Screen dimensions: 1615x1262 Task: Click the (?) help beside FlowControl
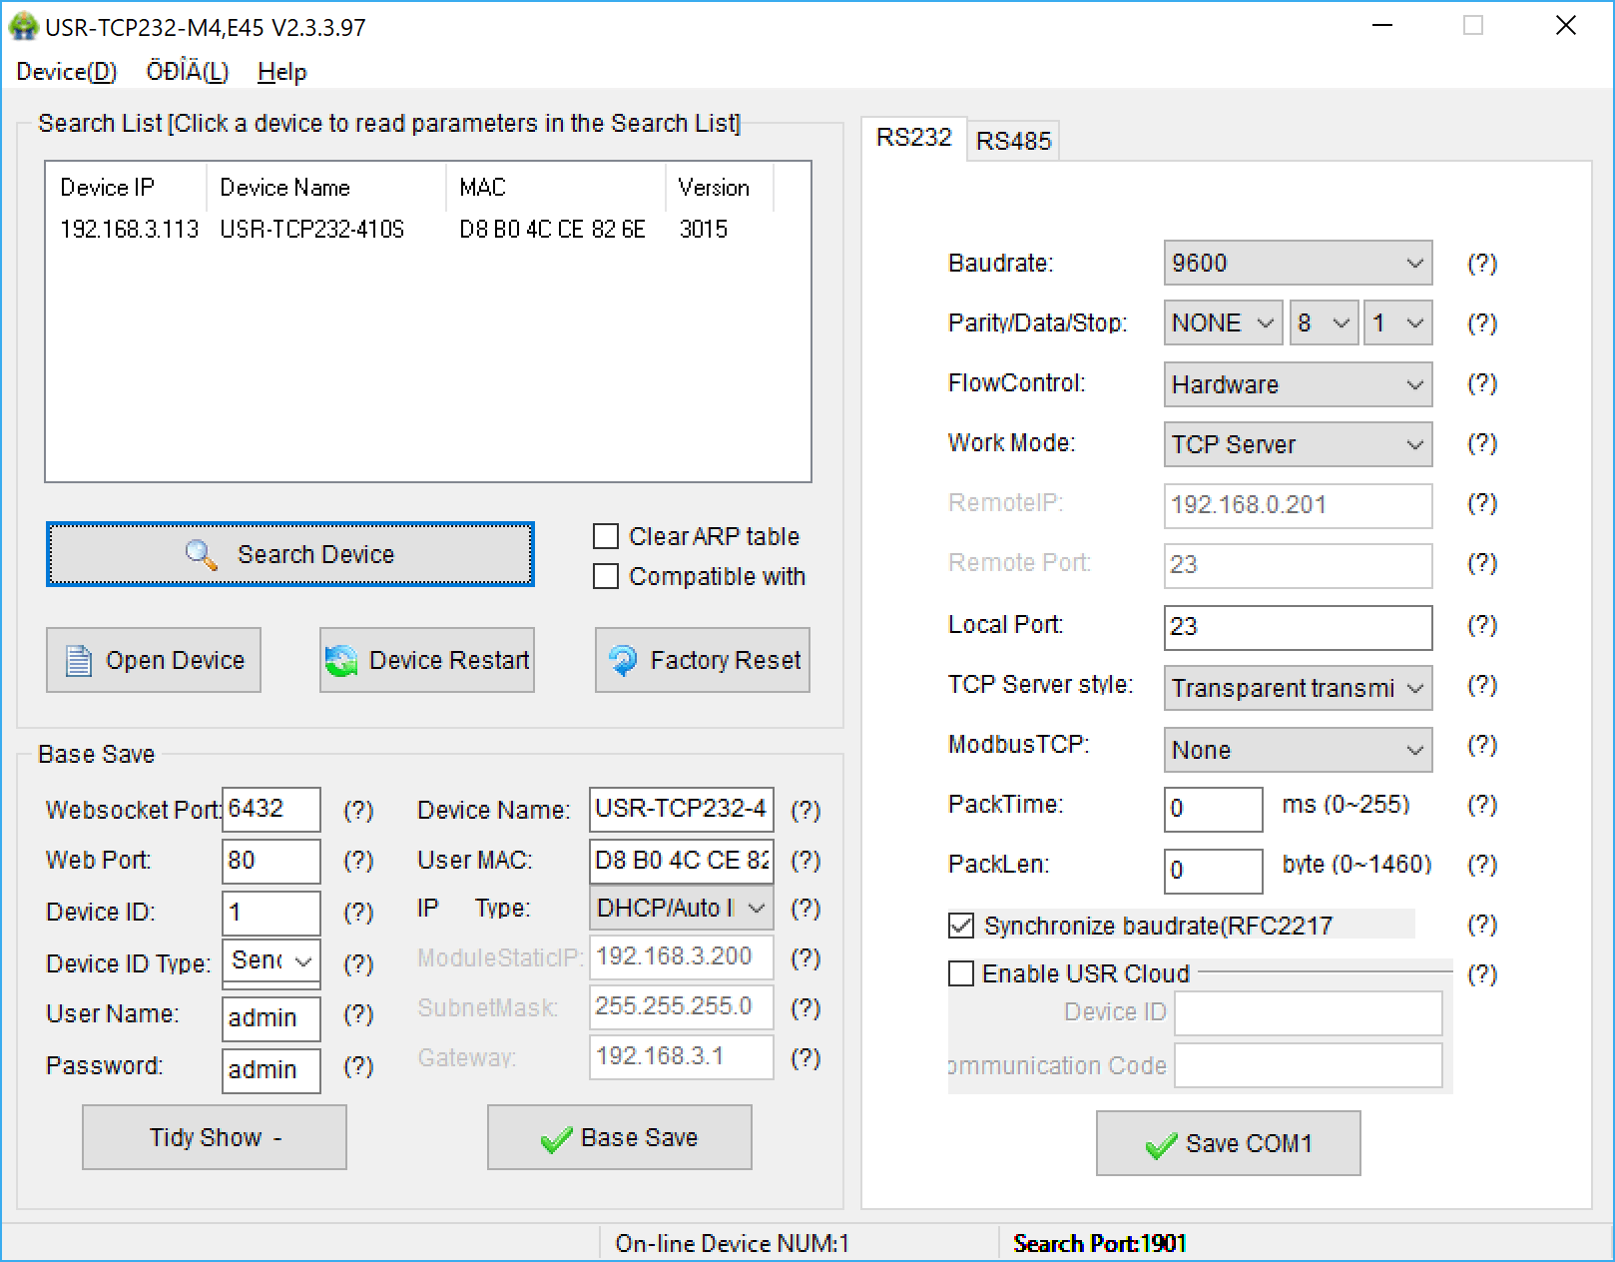(x=1482, y=382)
